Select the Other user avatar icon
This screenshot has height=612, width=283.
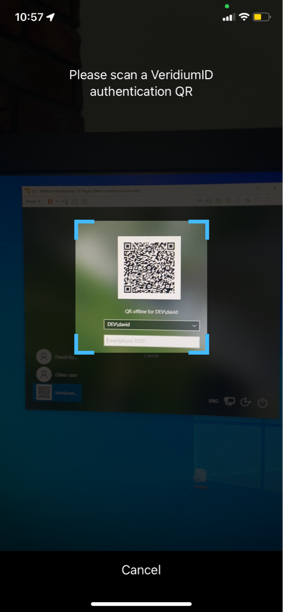coord(44,375)
